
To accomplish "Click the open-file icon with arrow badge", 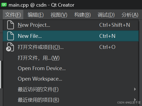I will tap(10, 47).
